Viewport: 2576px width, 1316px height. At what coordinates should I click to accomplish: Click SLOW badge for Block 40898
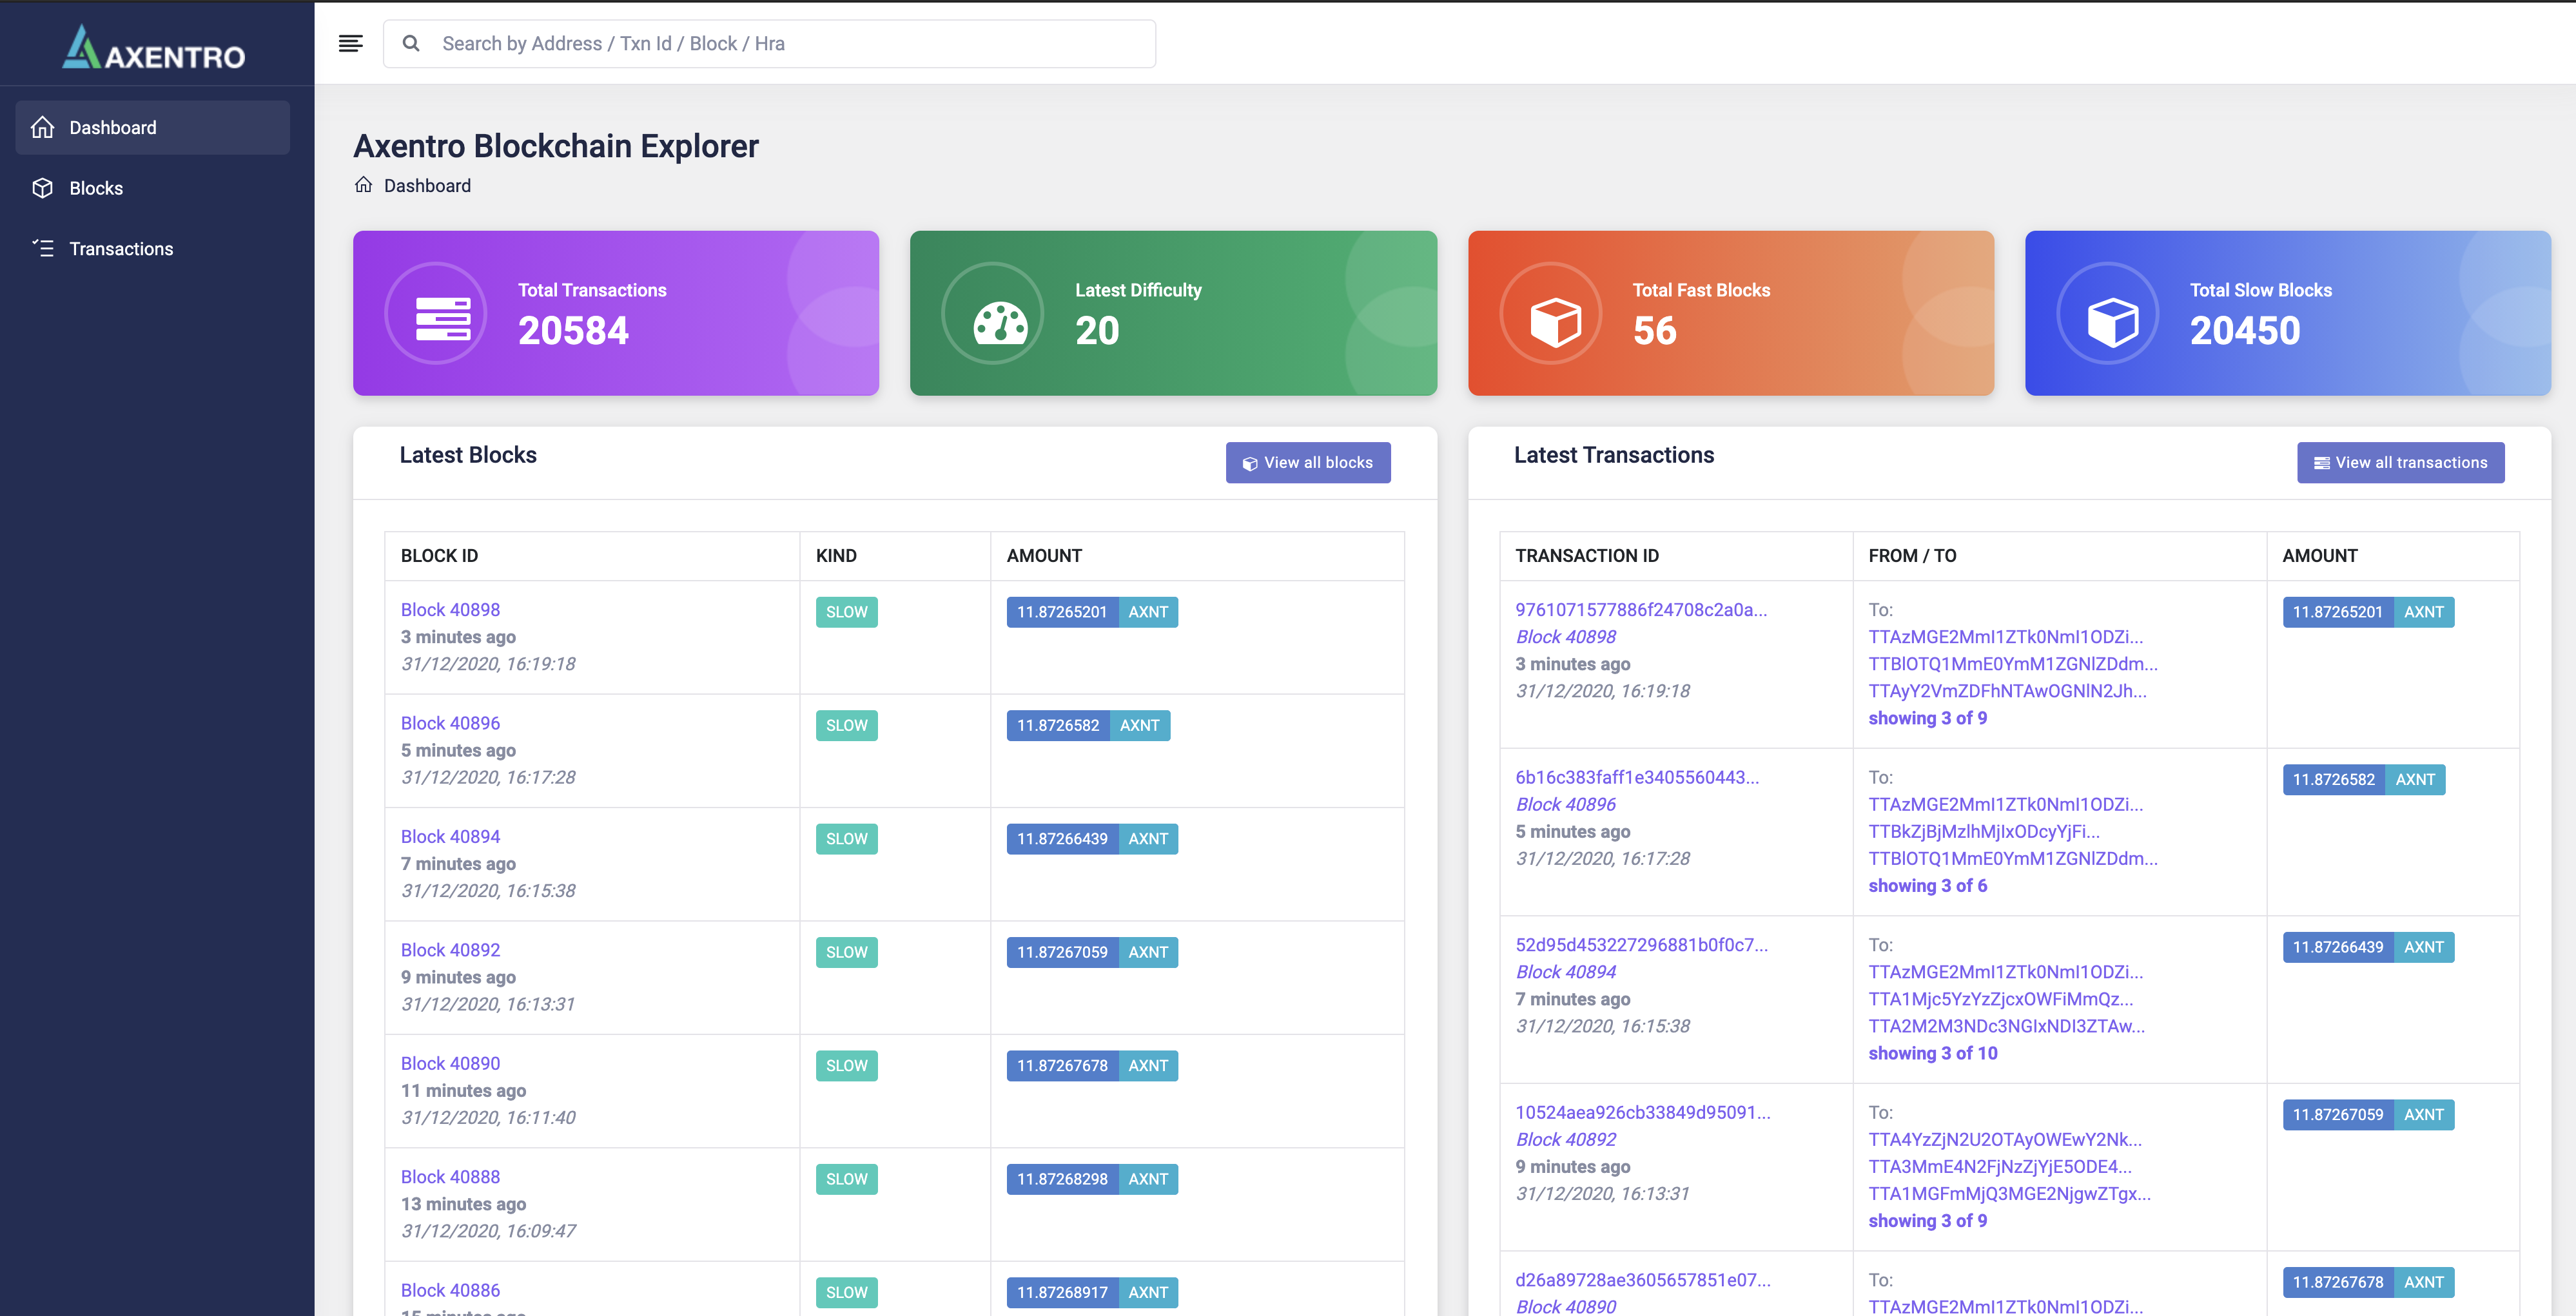(846, 612)
